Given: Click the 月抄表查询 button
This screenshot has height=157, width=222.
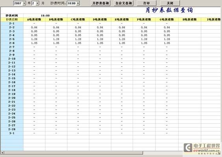Looking at the screenshot, I should click(x=100, y=3).
